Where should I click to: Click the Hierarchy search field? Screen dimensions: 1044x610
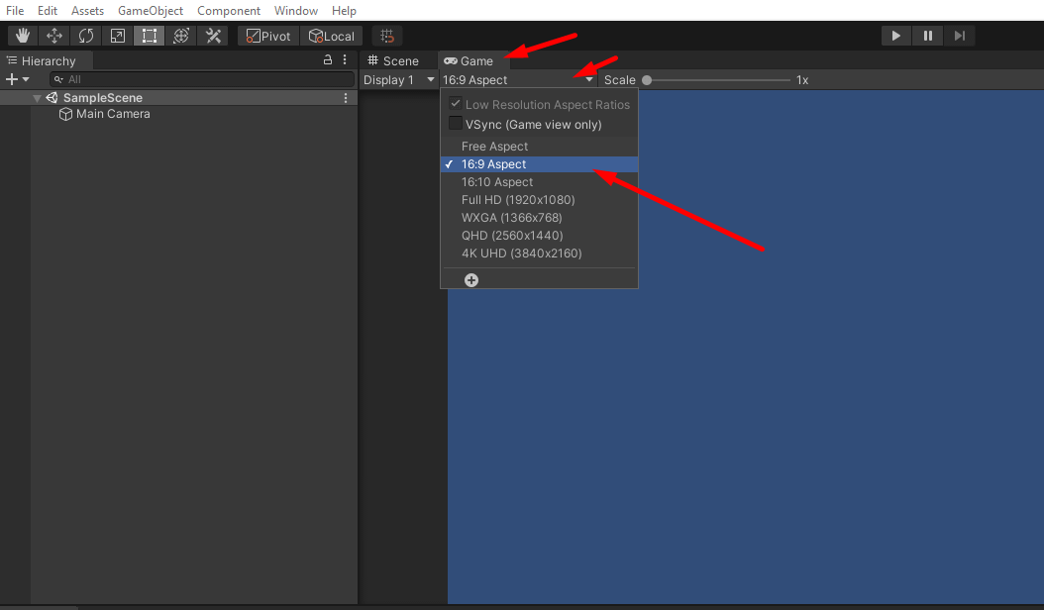[202, 79]
